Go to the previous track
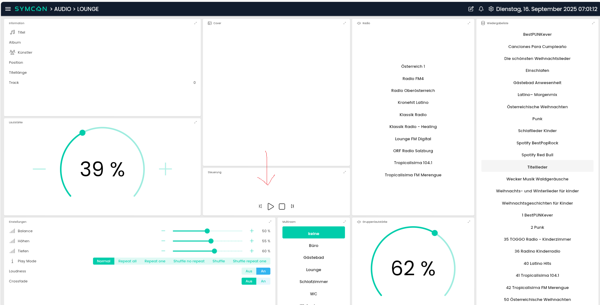The height and width of the screenshot is (305, 600). 260,206
